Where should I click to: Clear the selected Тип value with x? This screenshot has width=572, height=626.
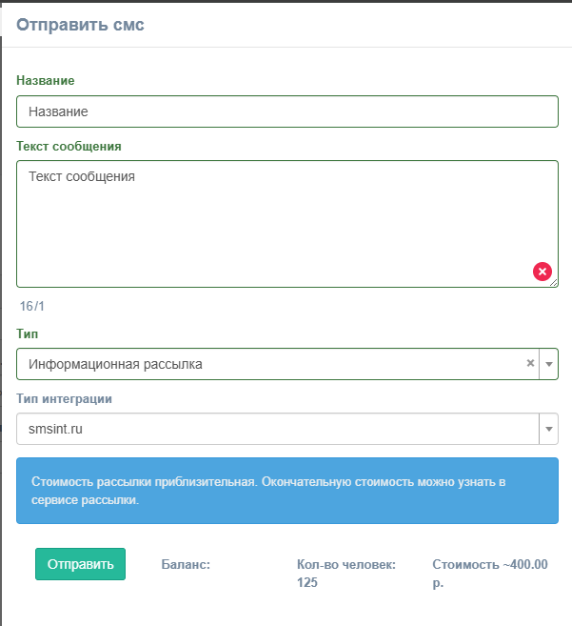point(530,363)
